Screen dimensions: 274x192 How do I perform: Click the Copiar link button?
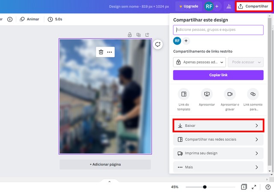pos(218,75)
